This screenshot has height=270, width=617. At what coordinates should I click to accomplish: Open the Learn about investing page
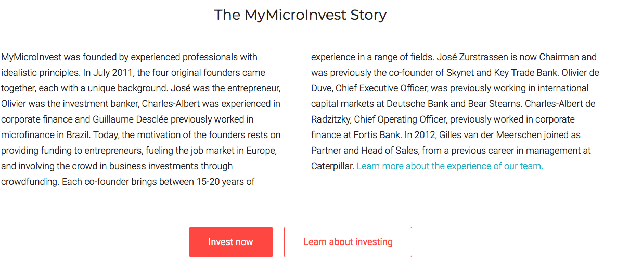click(x=348, y=242)
